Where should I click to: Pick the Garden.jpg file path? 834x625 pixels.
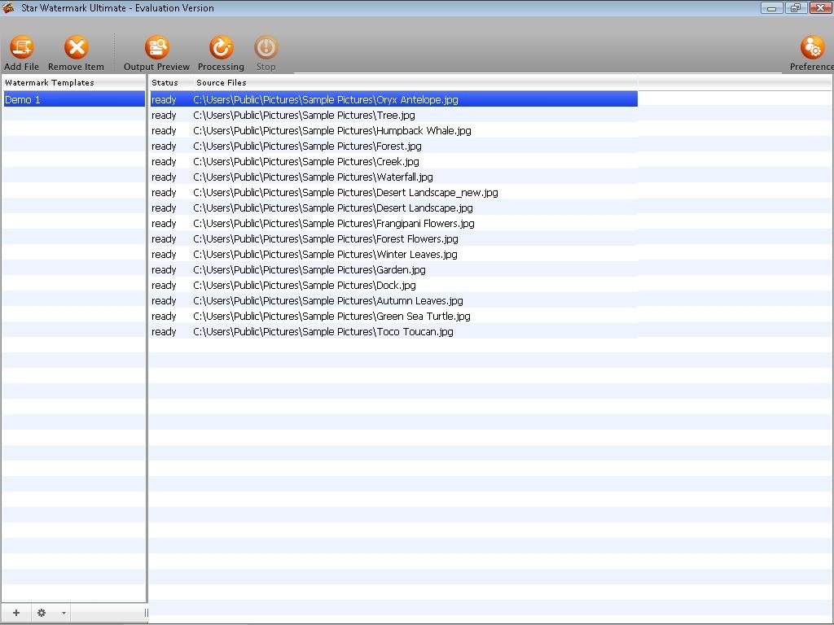309,269
